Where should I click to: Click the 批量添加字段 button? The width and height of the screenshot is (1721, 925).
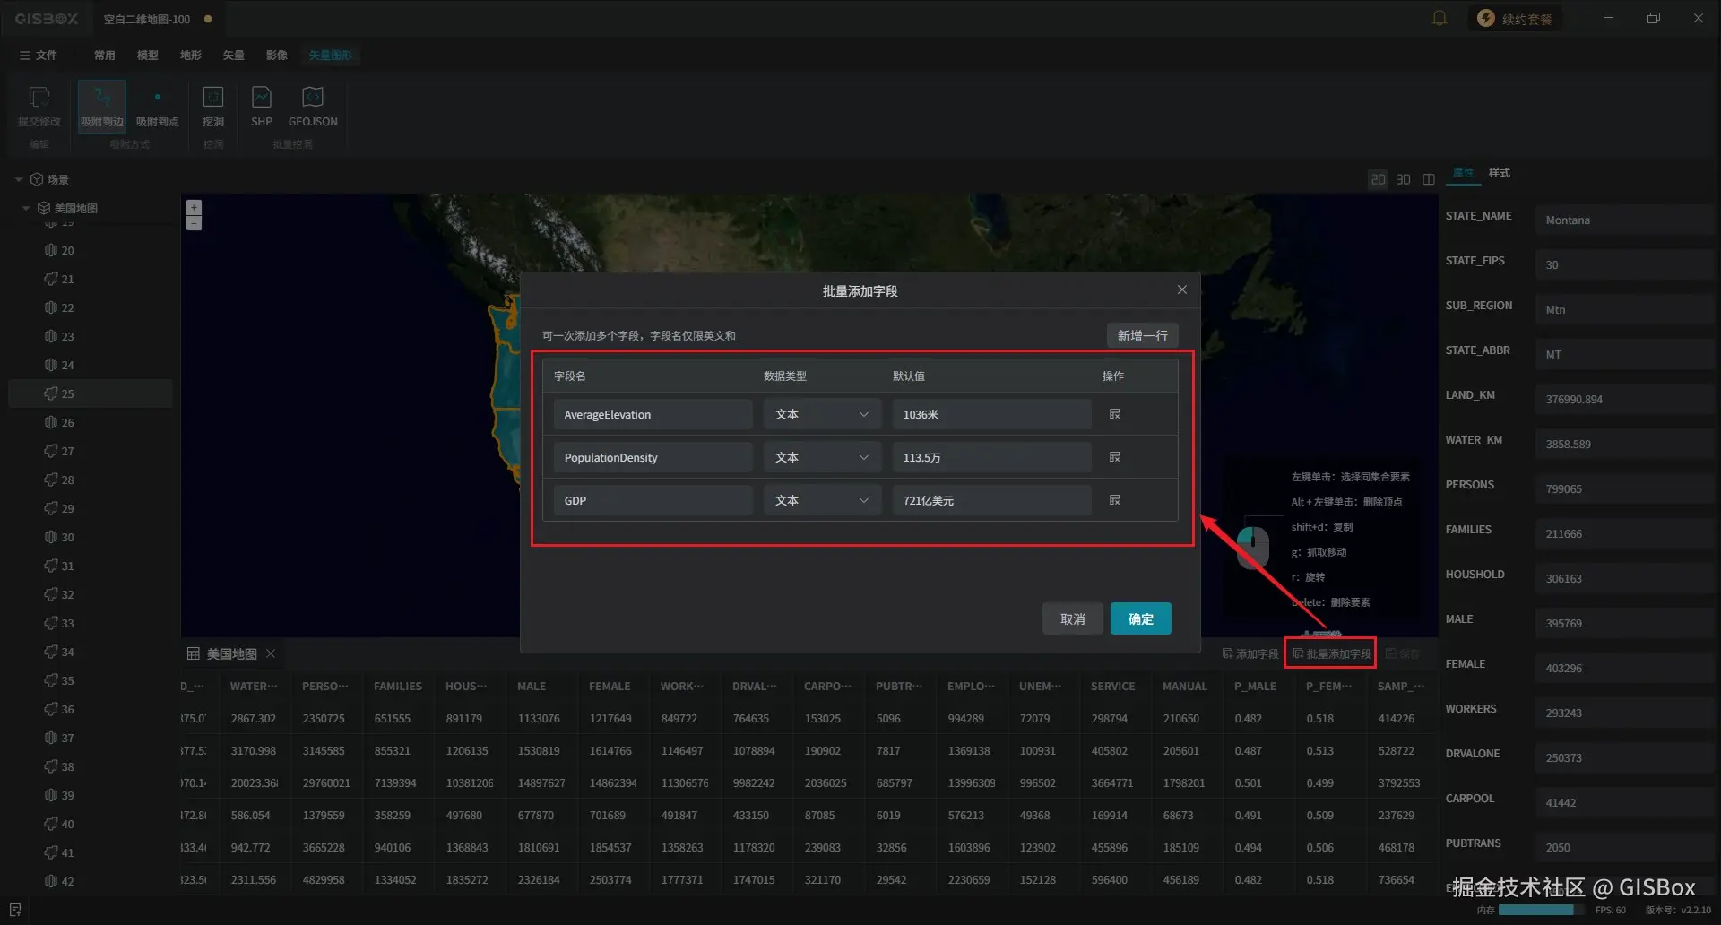click(x=1331, y=653)
